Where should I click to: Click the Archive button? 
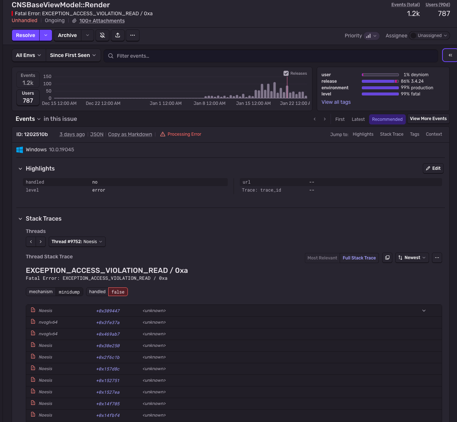tap(68, 35)
